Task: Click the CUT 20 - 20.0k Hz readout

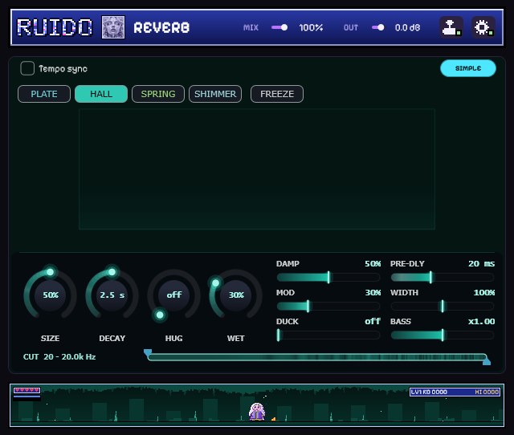Action: (x=59, y=356)
